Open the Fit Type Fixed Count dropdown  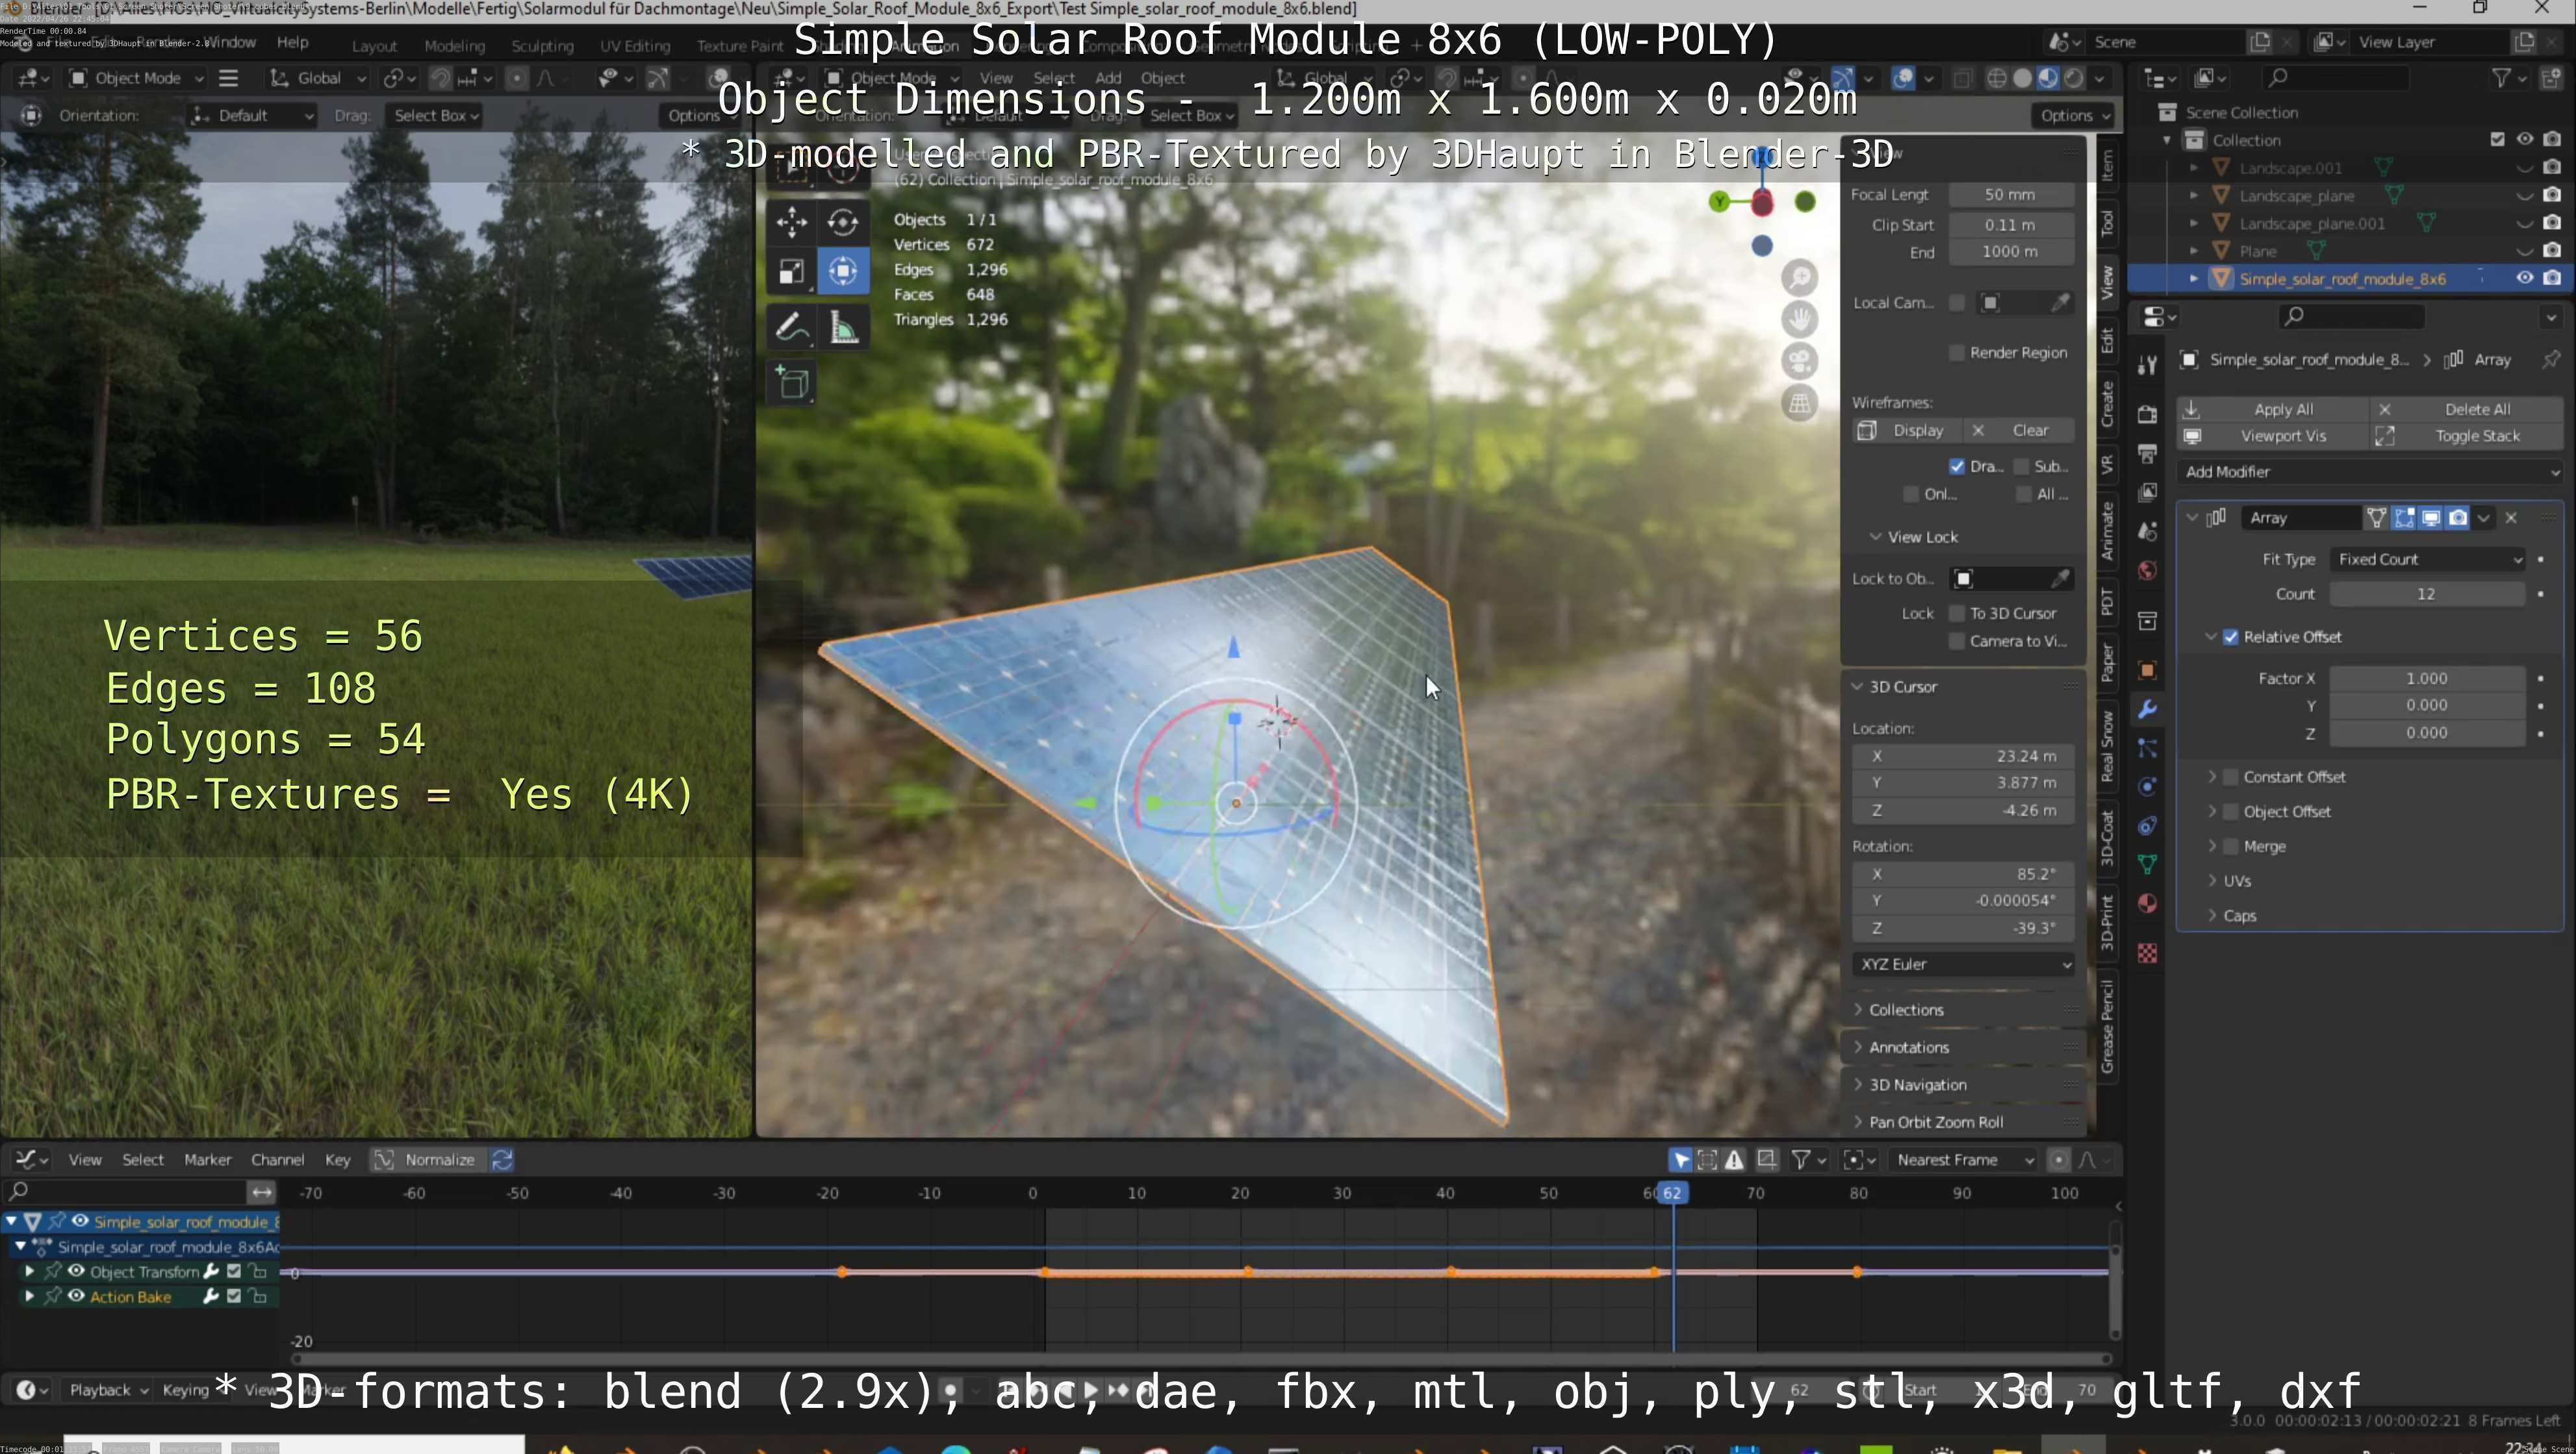(x=2427, y=560)
